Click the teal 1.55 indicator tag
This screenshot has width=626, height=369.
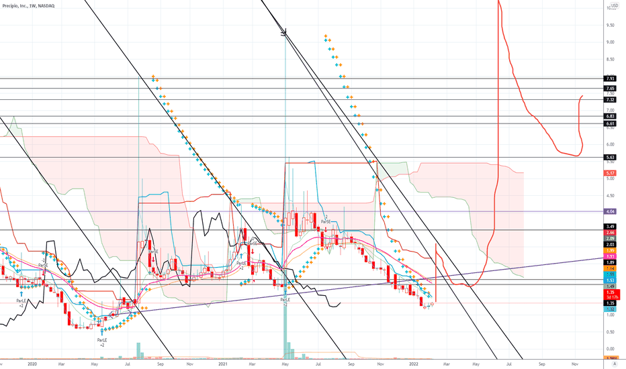pos(611,274)
